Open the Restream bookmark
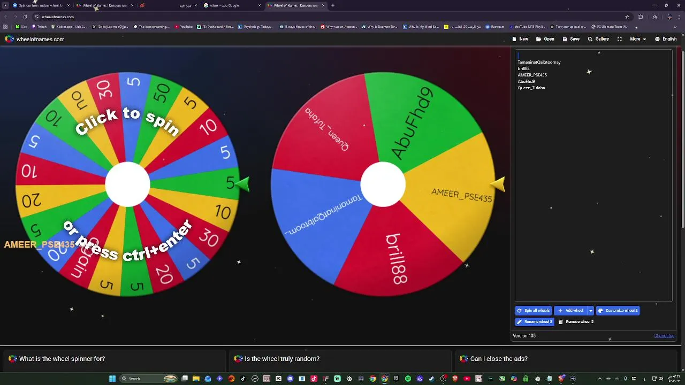 tap(495, 27)
